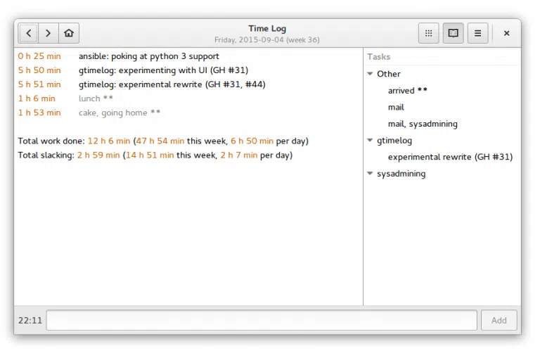Open the hamburger menu

coord(477,33)
